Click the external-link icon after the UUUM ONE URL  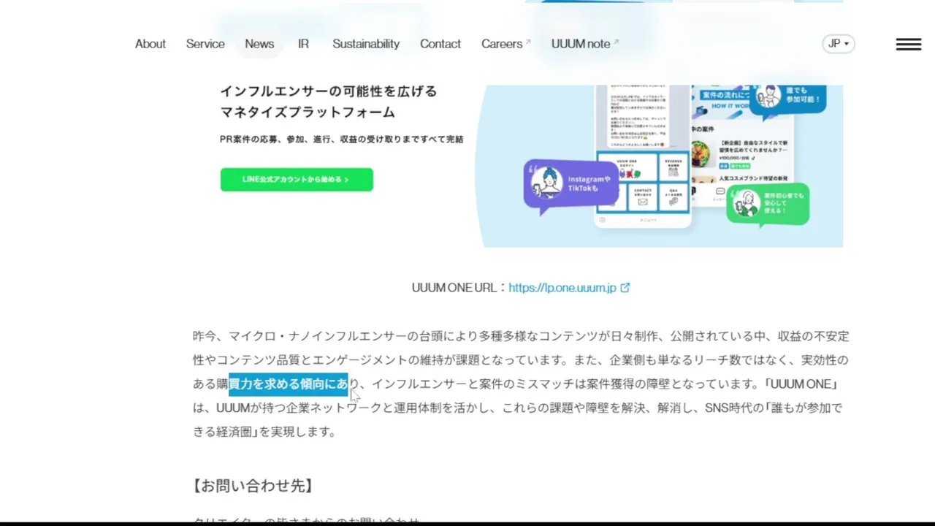pyautogui.click(x=625, y=288)
